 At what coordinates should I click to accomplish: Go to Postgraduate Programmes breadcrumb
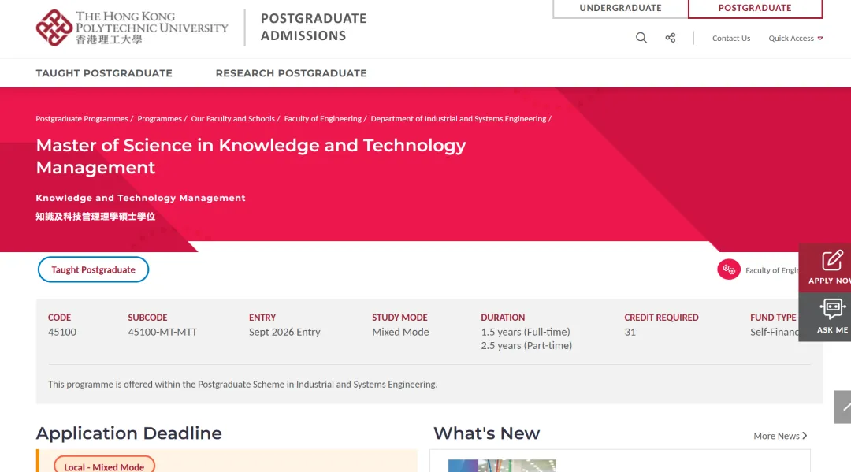pos(82,119)
